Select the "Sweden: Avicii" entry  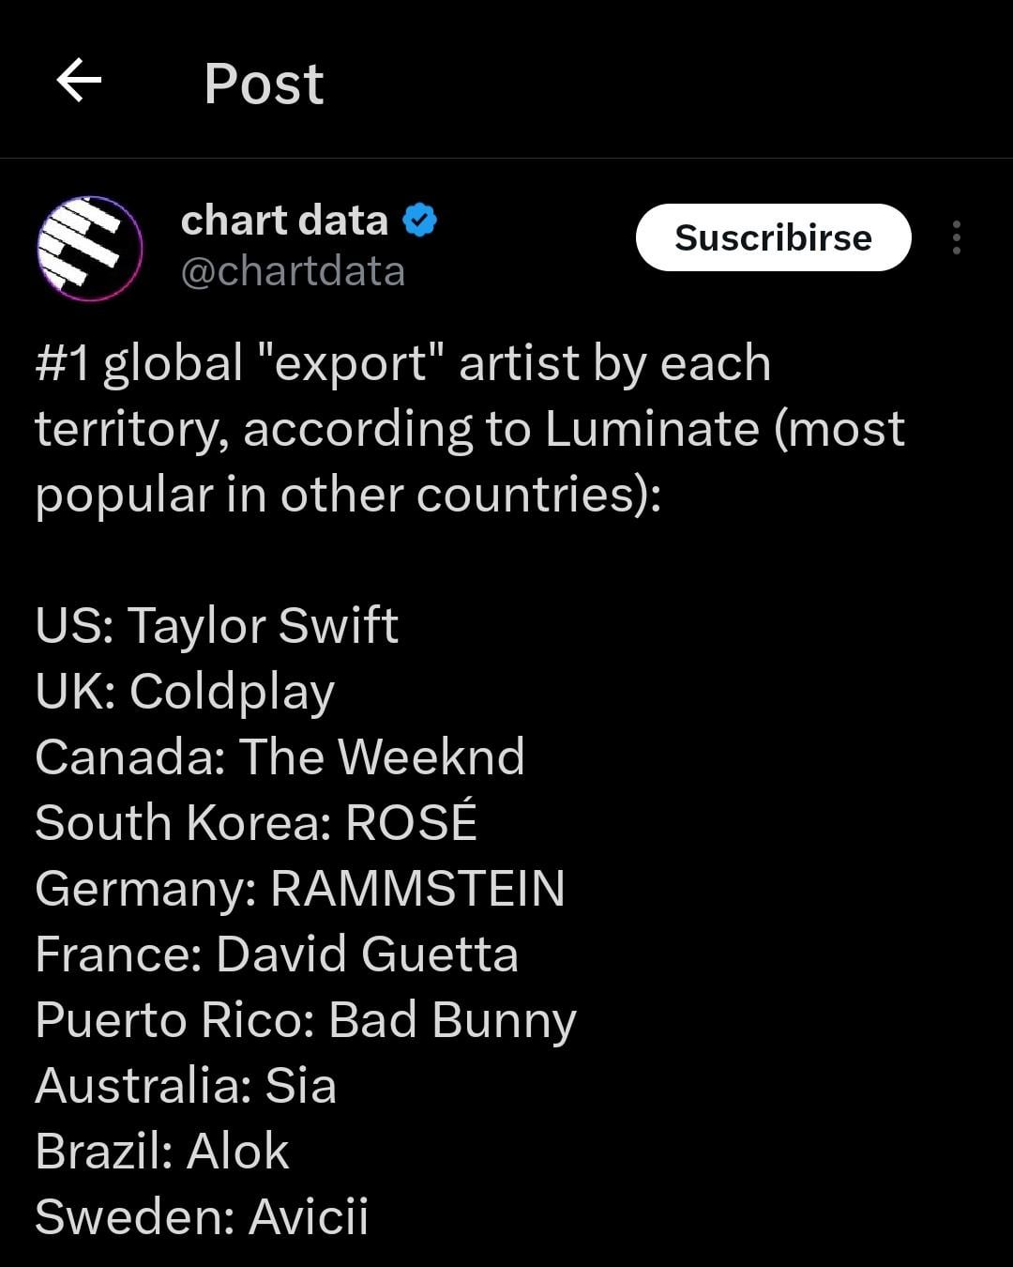point(202,1215)
